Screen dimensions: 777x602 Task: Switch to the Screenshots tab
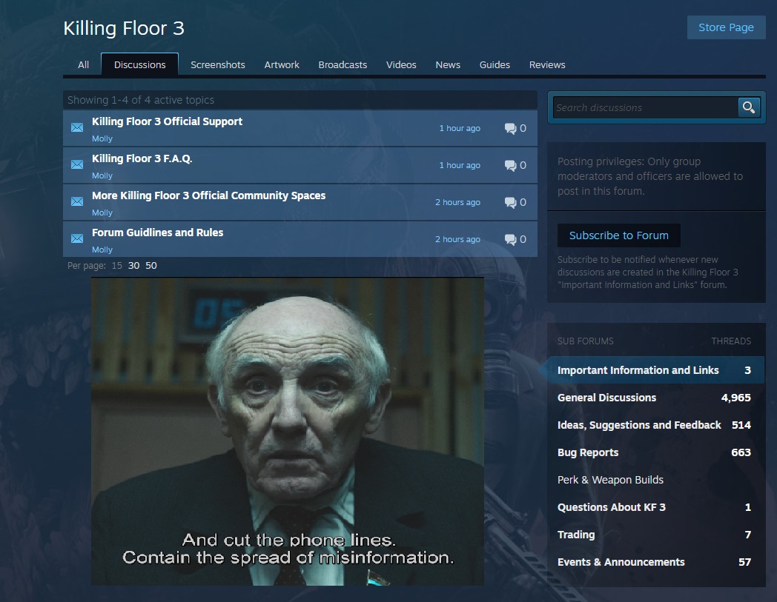point(217,65)
